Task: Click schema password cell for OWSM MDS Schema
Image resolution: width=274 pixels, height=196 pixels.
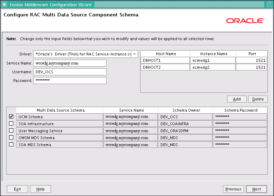Action: pos(240,137)
